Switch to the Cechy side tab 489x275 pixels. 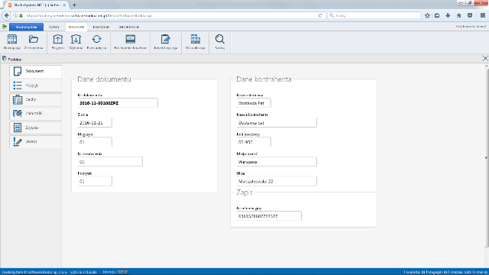click(36, 99)
